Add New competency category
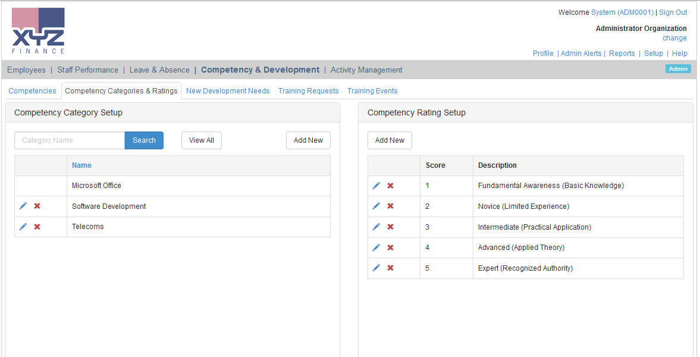The height and width of the screenshot is (357, 700). [308, 140]
